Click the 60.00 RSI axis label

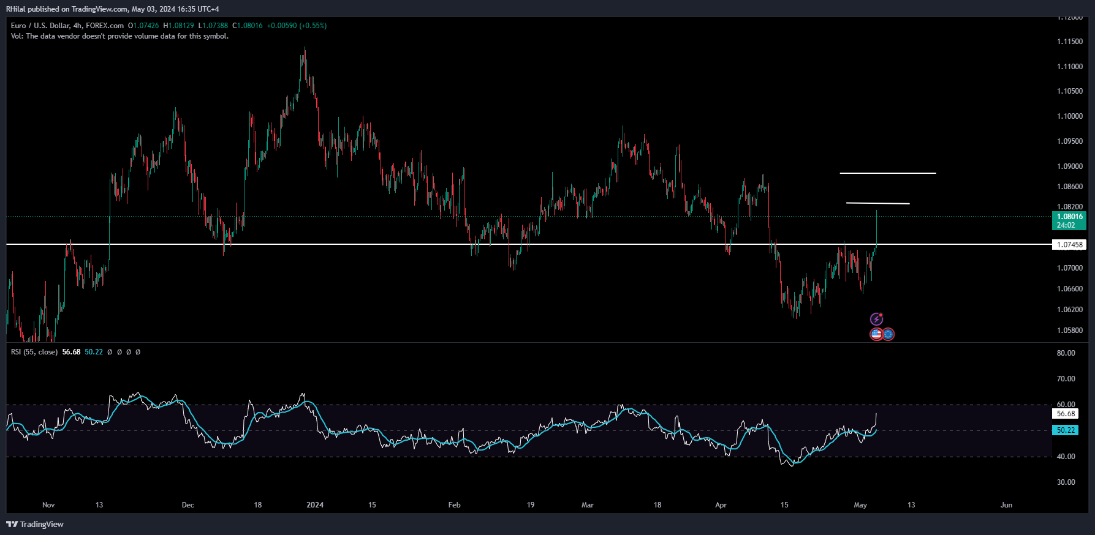[1066, 405]
